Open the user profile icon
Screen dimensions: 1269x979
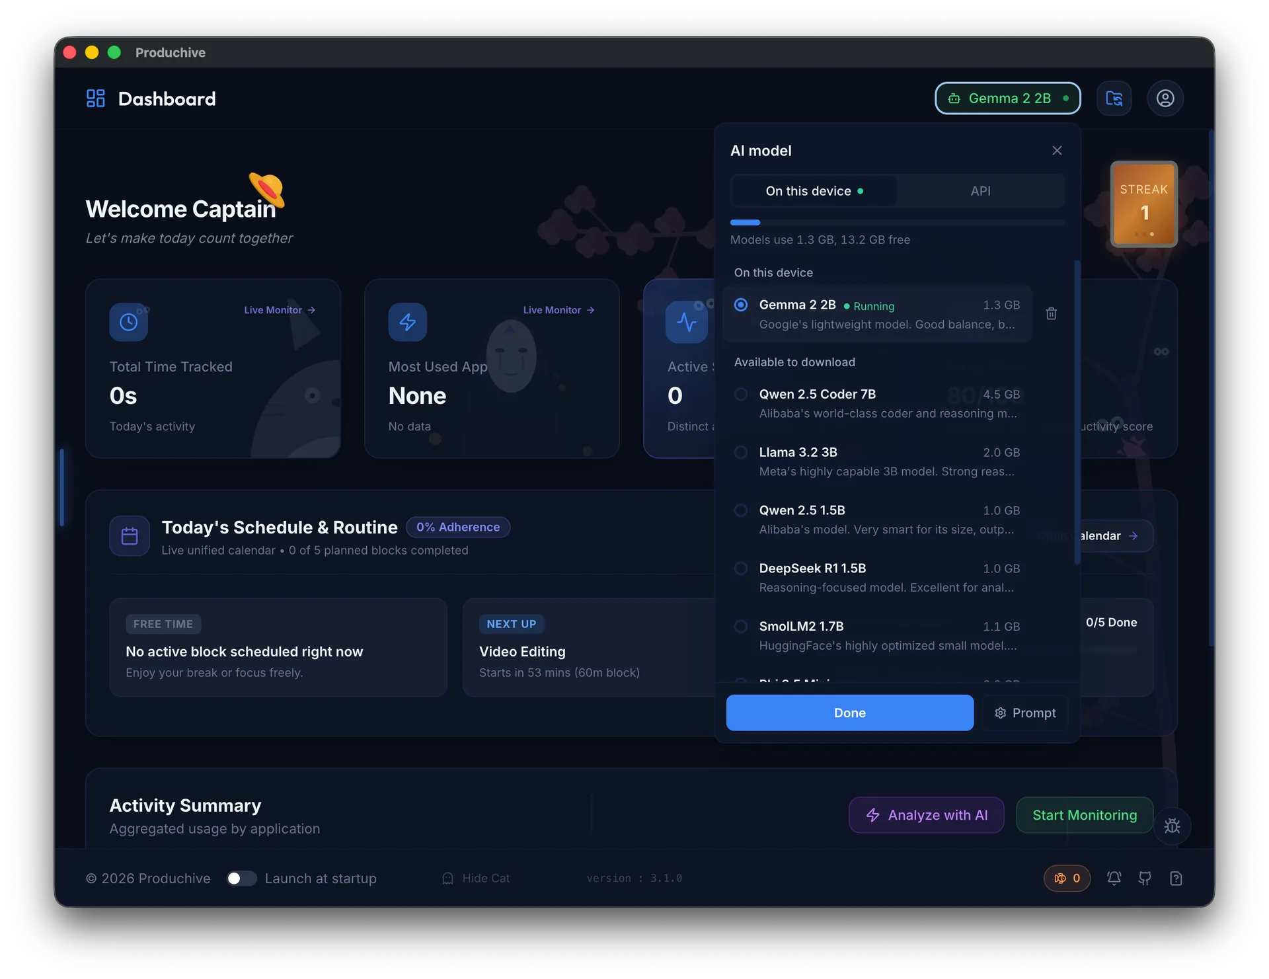coord(1165,98)
